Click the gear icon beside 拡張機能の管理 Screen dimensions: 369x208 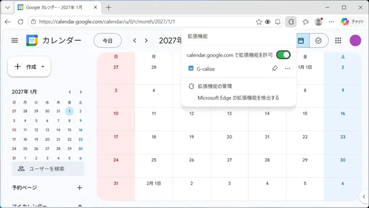click(191, 86)
